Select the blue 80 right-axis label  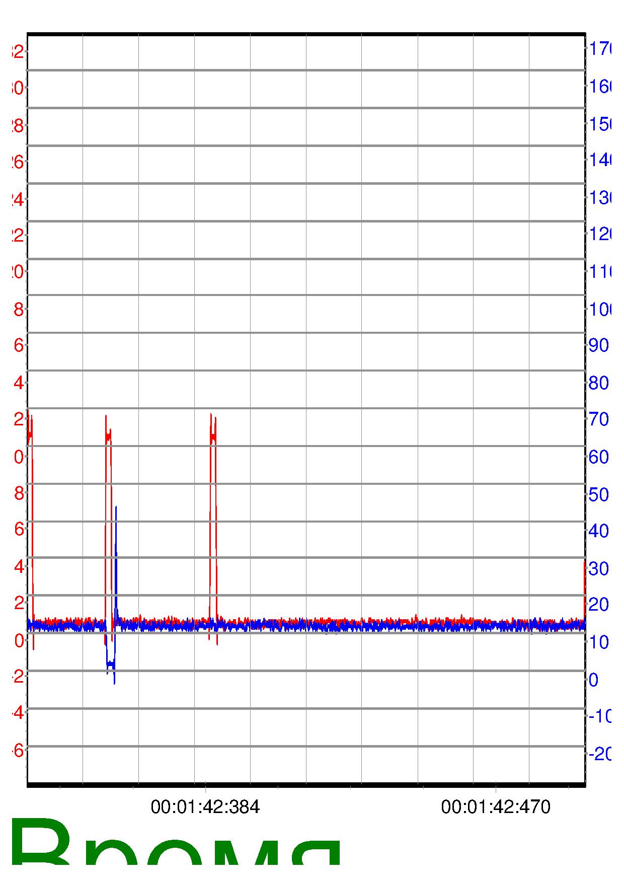click(x=598, y=383)
